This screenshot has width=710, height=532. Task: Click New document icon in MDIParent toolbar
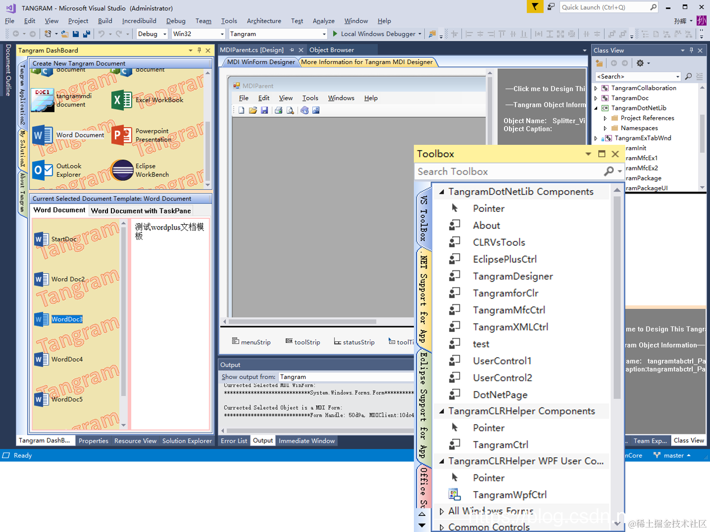coord(241,110)
